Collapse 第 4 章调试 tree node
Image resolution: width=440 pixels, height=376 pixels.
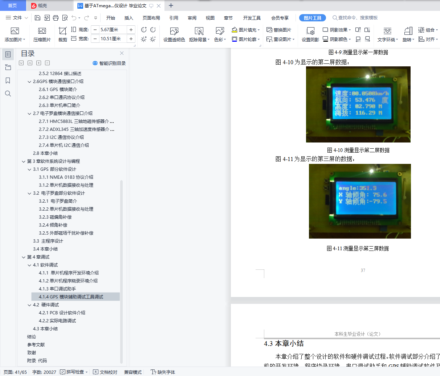[x=24, y=257]
